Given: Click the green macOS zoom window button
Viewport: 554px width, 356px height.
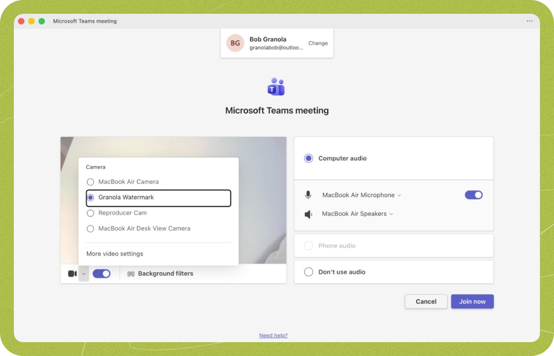Looking at the screenshot, I should (x=42, y=21).
